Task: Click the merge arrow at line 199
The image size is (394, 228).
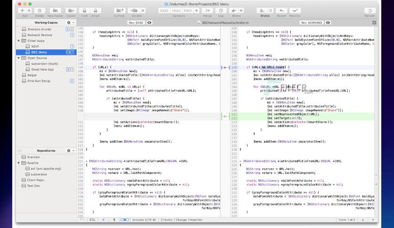Action: 225,67
